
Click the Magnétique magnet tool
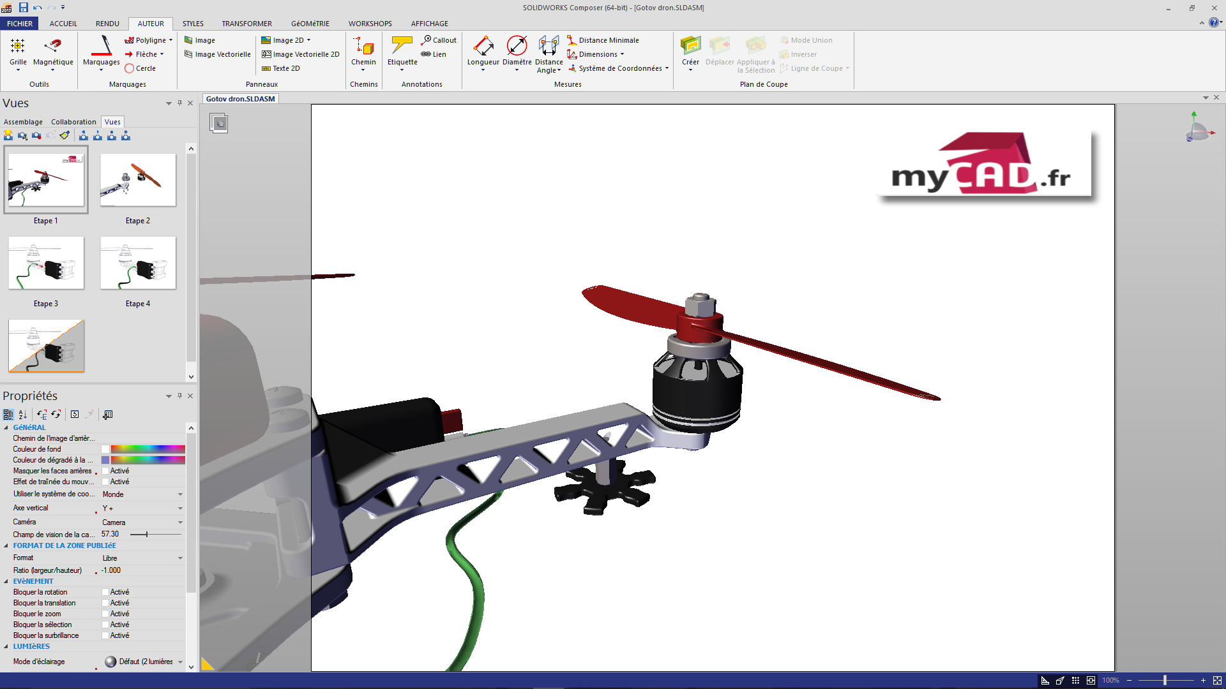point(53,45)
